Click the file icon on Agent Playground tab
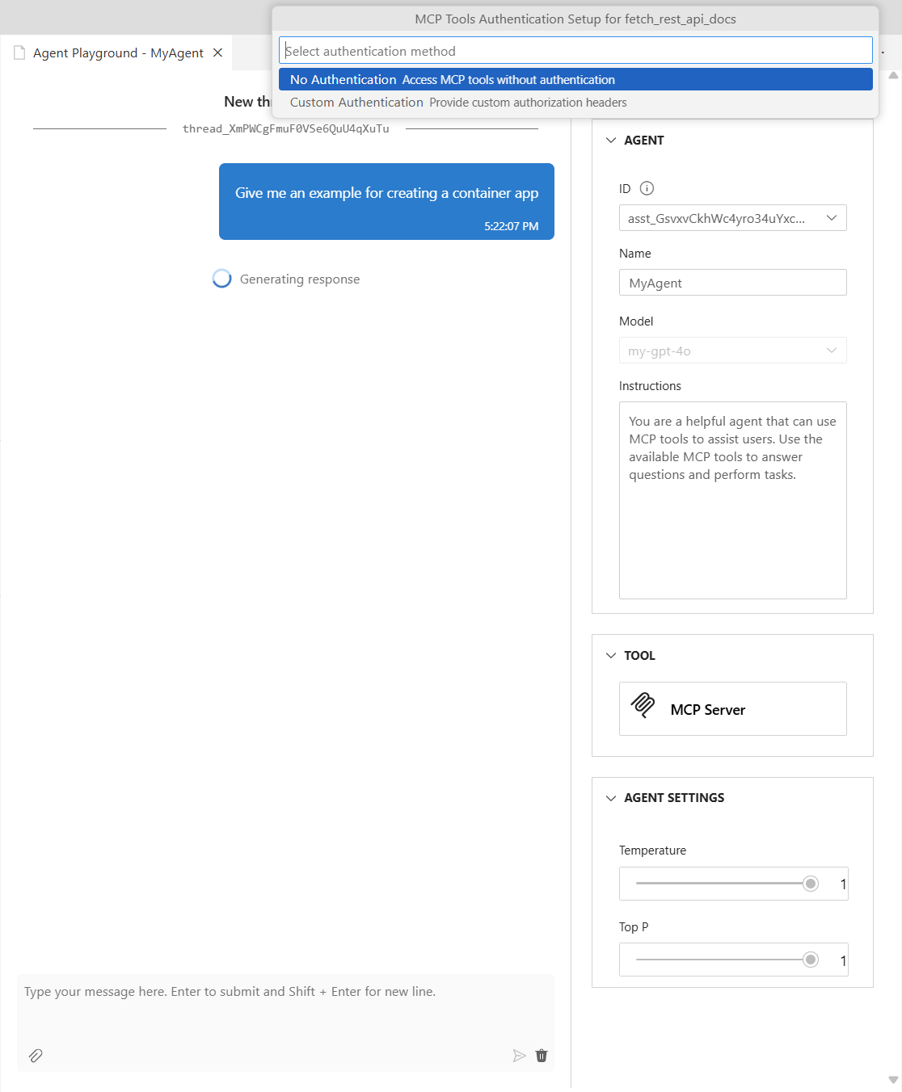The width and height of the screenshot is (902, 1092). pos(19,52)
